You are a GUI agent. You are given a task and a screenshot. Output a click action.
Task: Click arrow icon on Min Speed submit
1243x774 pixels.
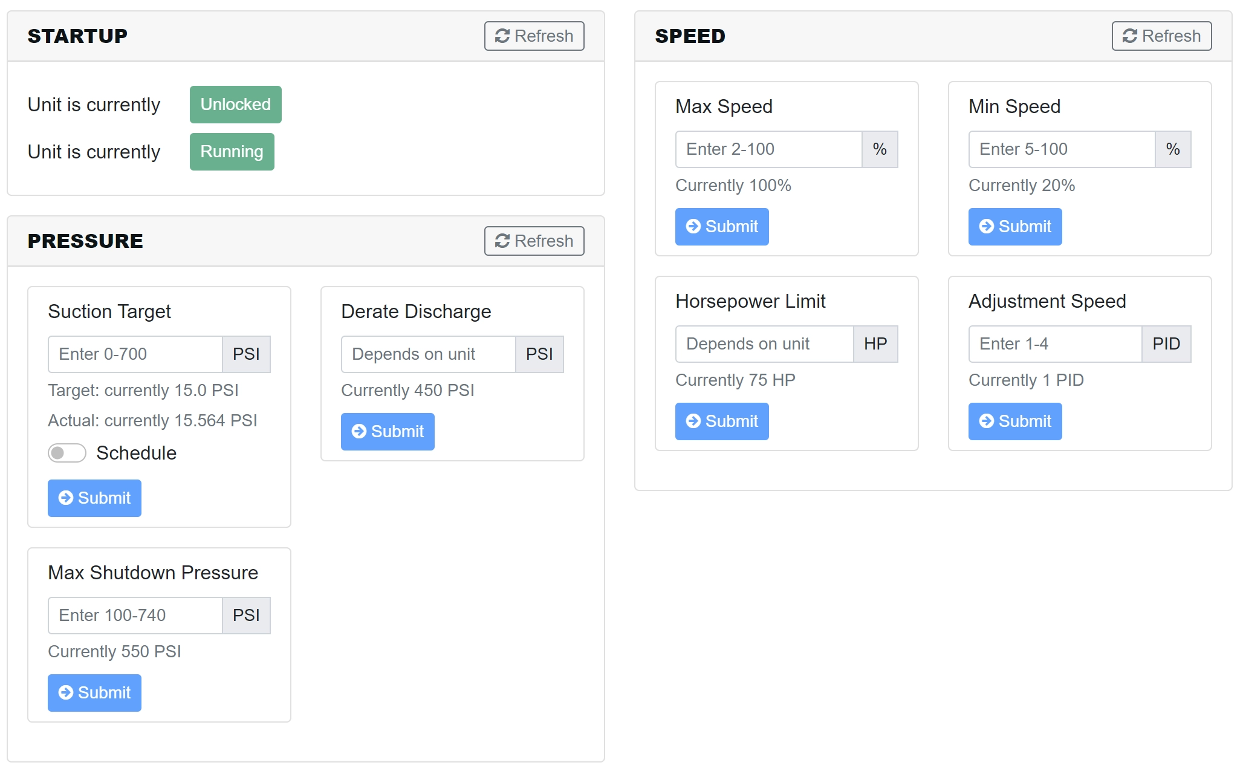(x=987, y=226)
